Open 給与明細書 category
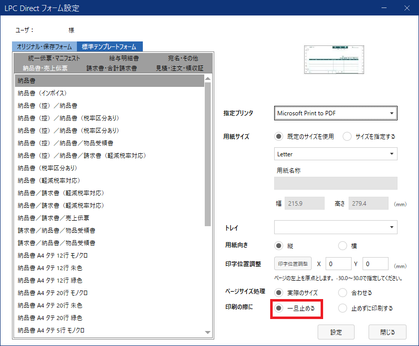Viewport: 419px width, 346px height. point(124,58)
